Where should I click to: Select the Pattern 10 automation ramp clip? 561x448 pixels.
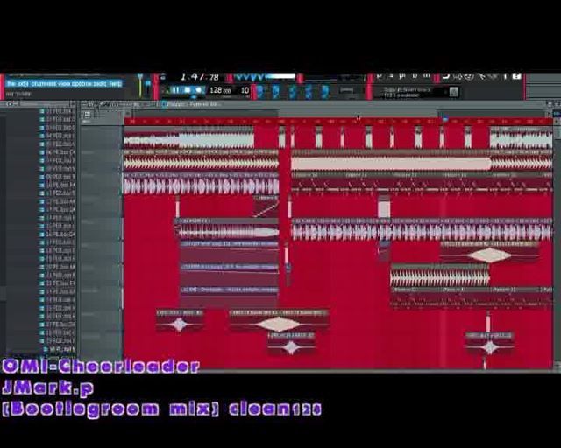266,206
